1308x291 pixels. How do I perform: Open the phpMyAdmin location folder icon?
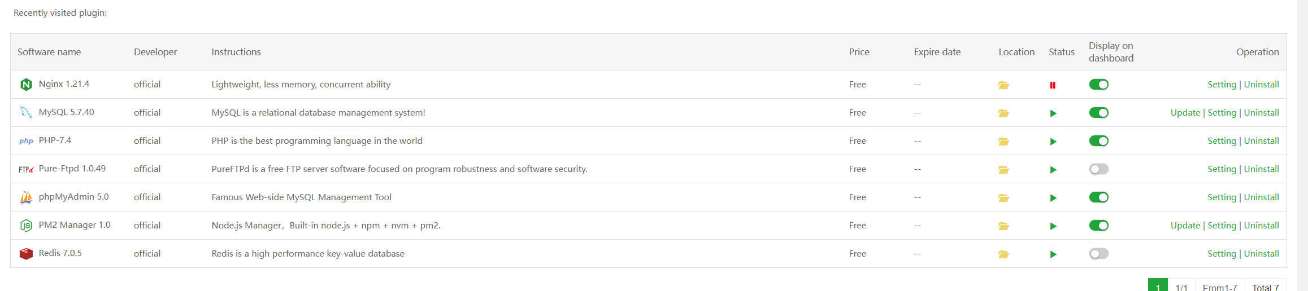point(1003,198)
